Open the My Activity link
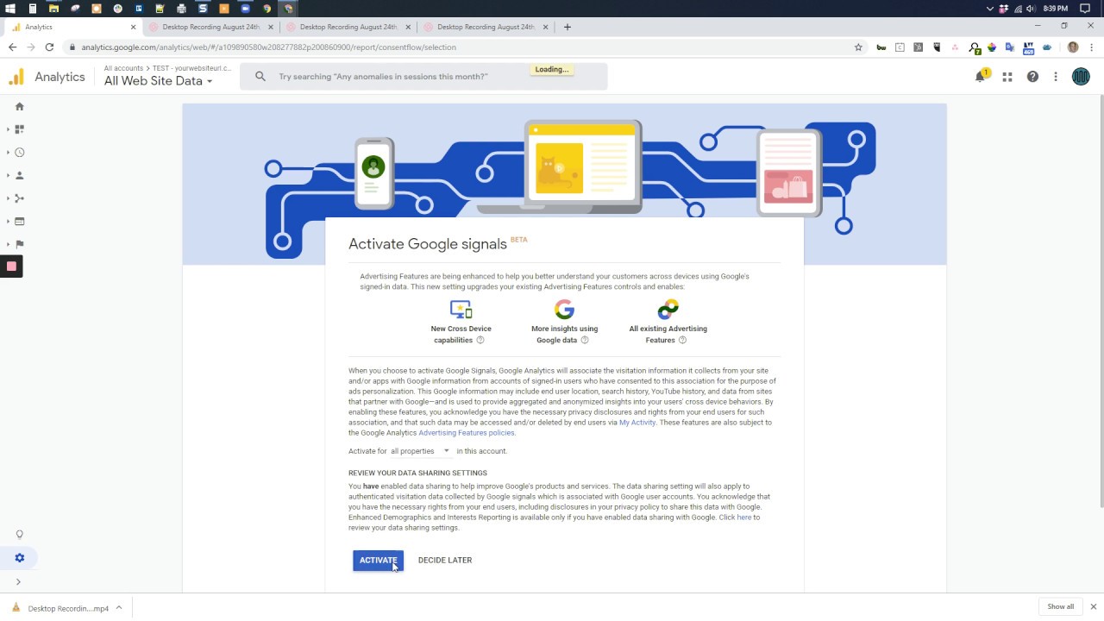Image resolution: width=1104 pixels, height=621 pixels. pos(637,423)
